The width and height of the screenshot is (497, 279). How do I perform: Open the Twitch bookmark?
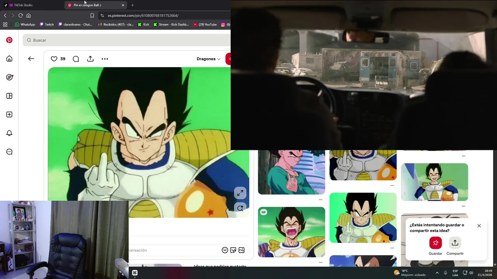47,24
